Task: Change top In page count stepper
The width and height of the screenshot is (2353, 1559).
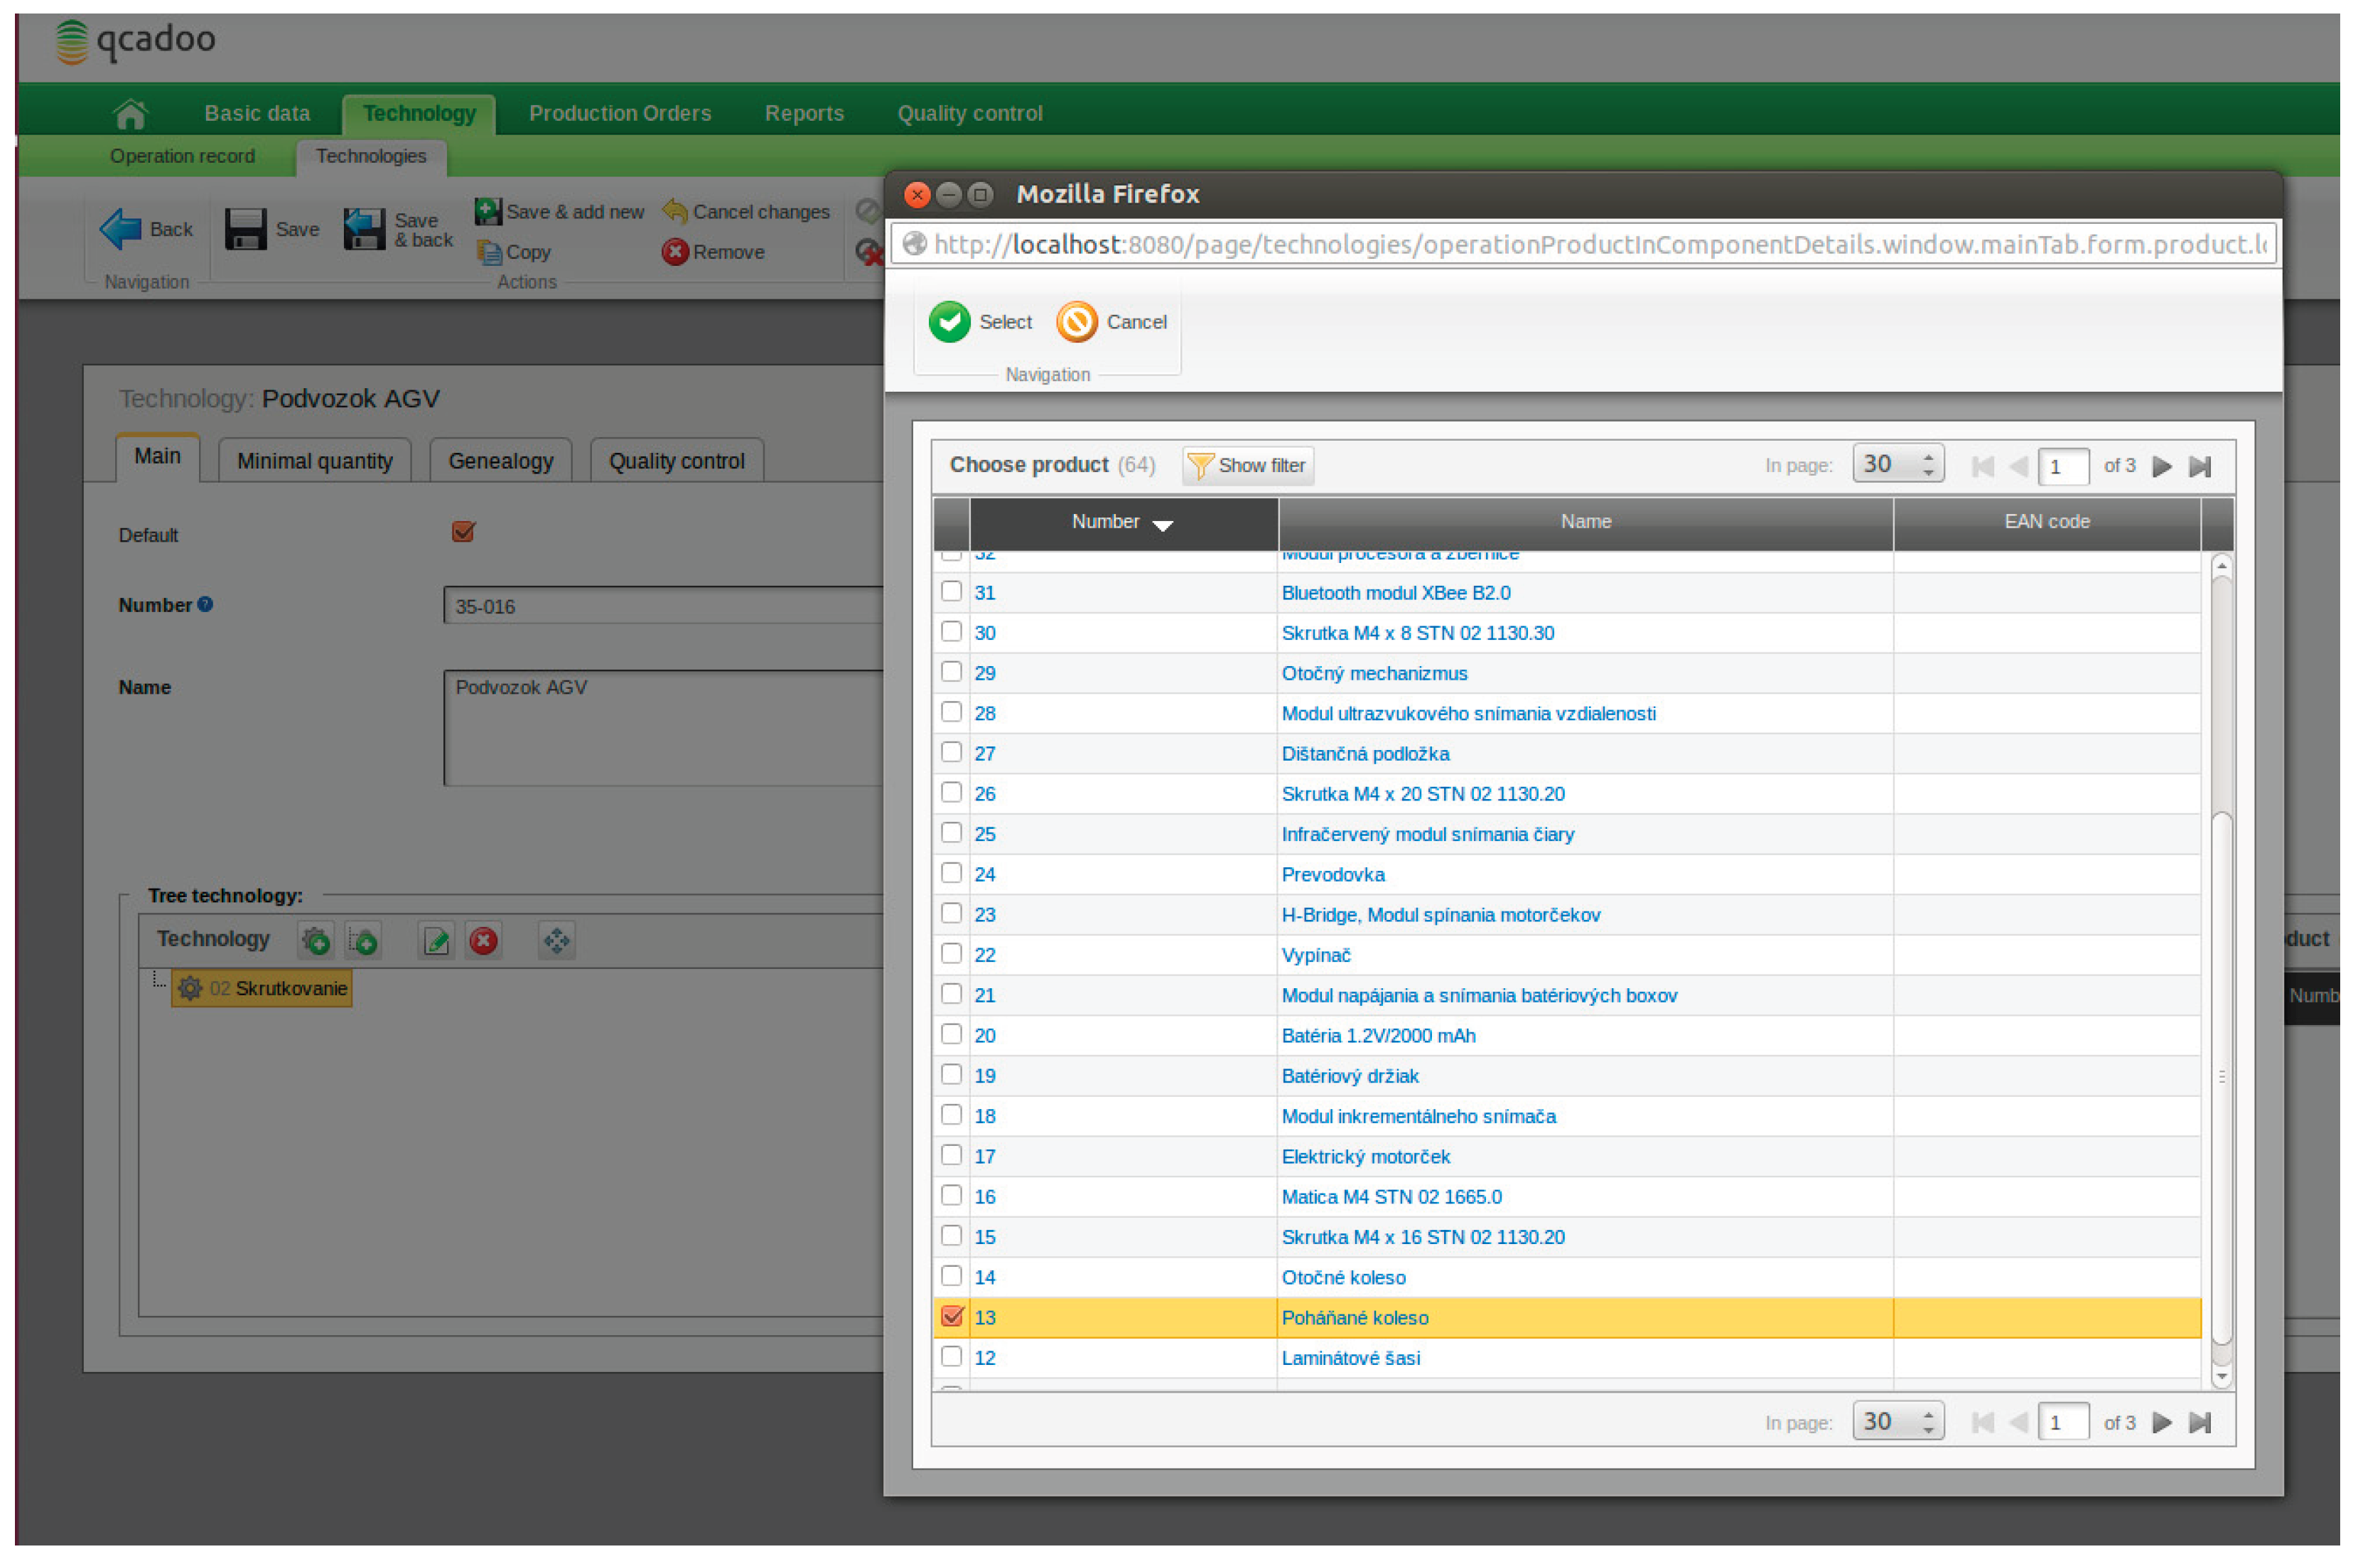Action: [x=1928, y=464]
